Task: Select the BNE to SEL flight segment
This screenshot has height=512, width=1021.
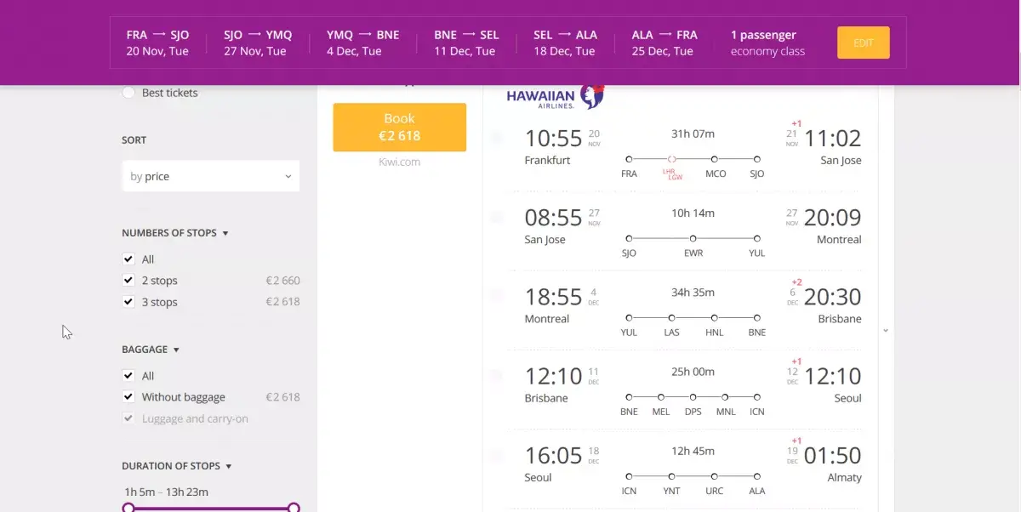Action: click(466, 43)
